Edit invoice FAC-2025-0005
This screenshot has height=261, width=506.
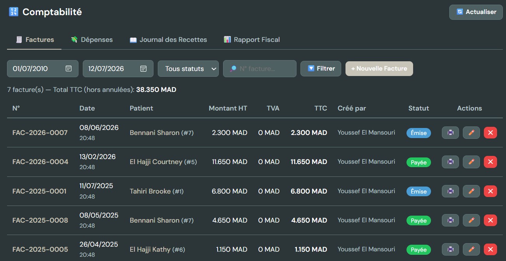click(471, 249)
